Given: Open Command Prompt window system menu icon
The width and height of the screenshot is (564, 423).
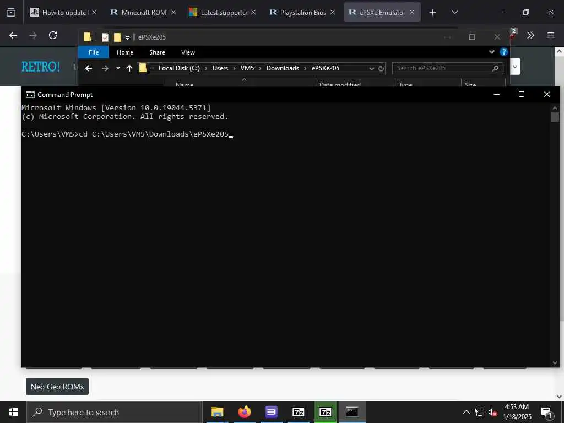Looking at the screenshot, I should (x=30, y=95).
